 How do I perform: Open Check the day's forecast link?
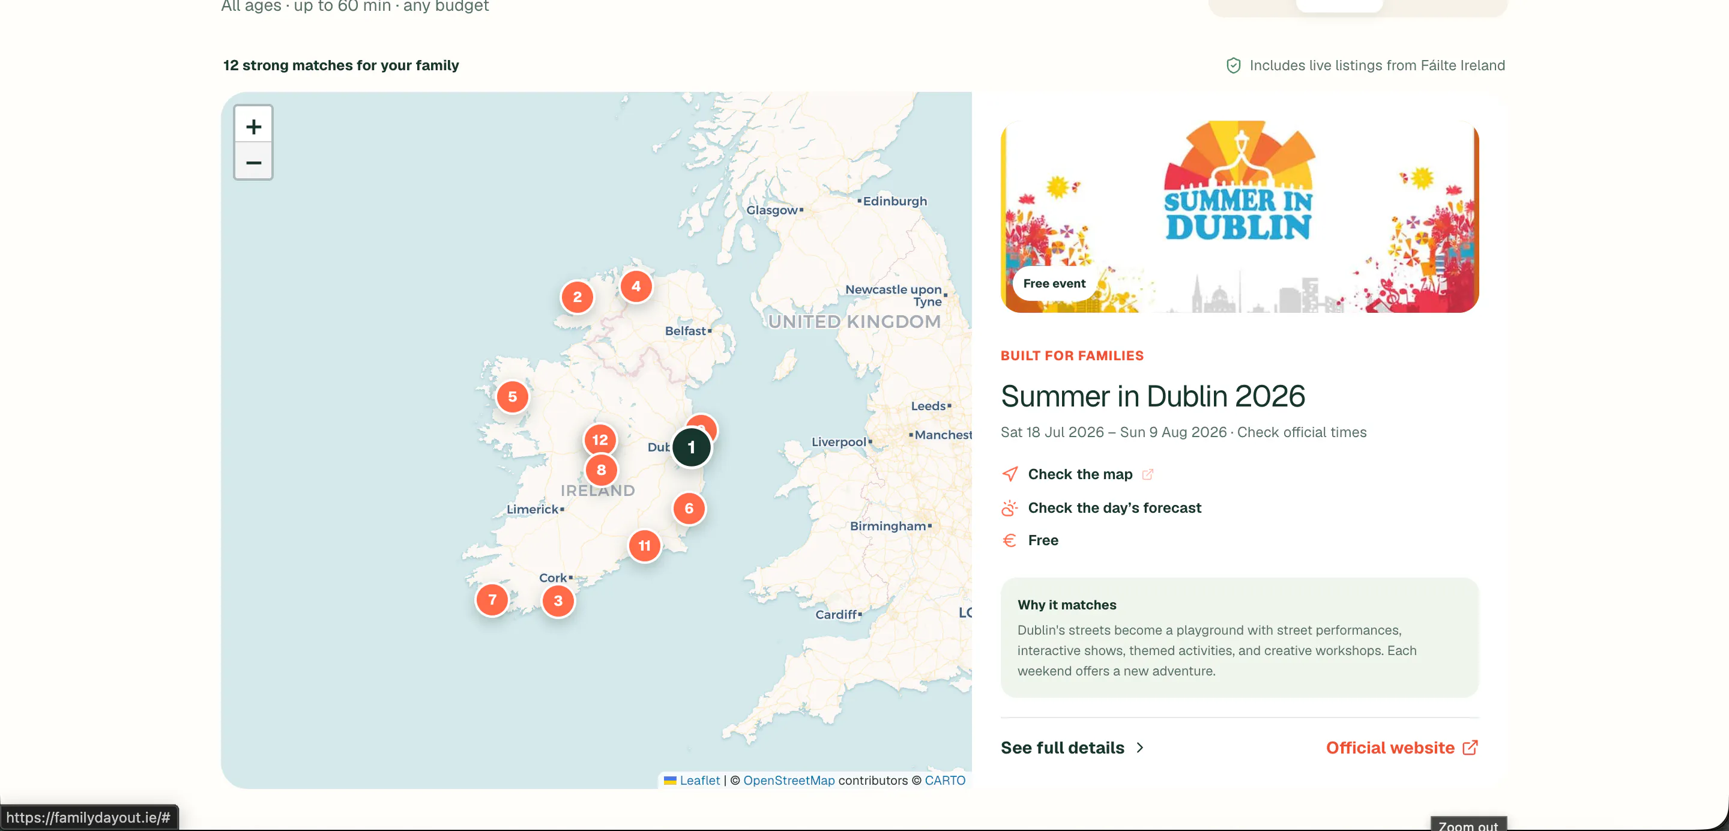coord(1114,508)
